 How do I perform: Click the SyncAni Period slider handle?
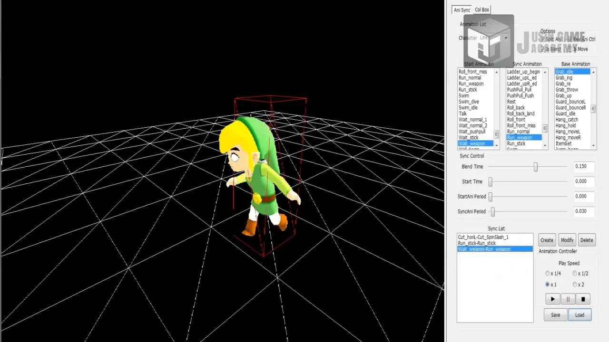493,211
